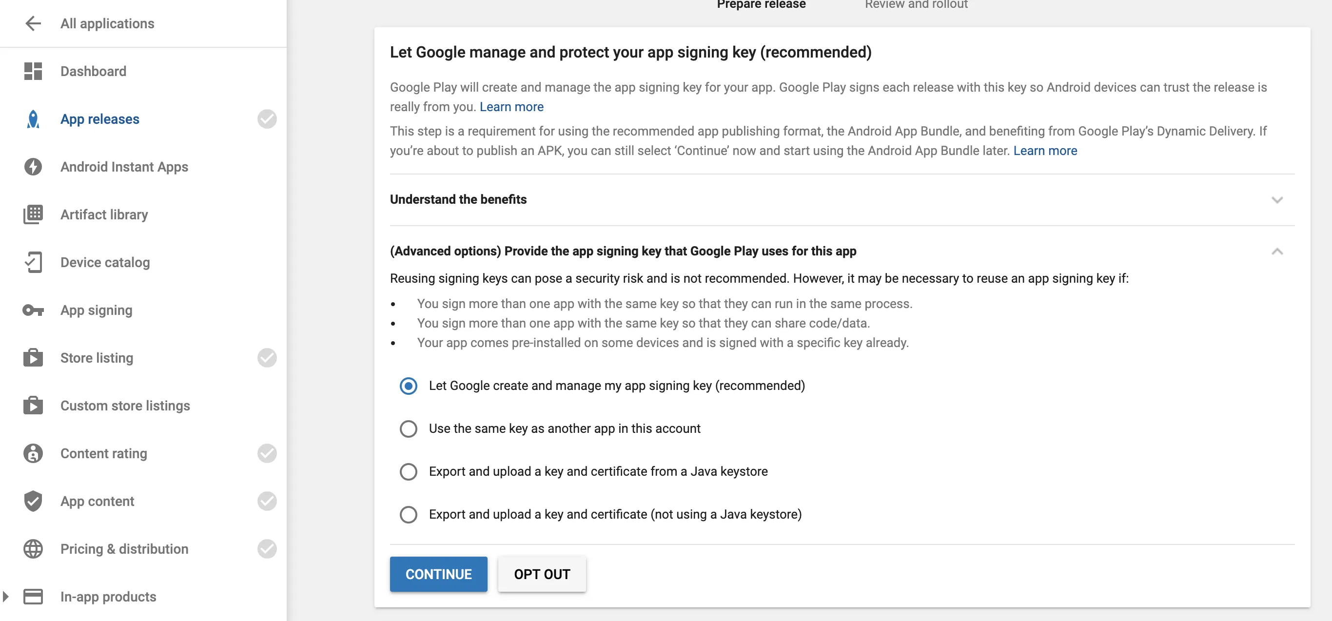Click the Android Instant Apps lightning icon

[x=33, y=167]
